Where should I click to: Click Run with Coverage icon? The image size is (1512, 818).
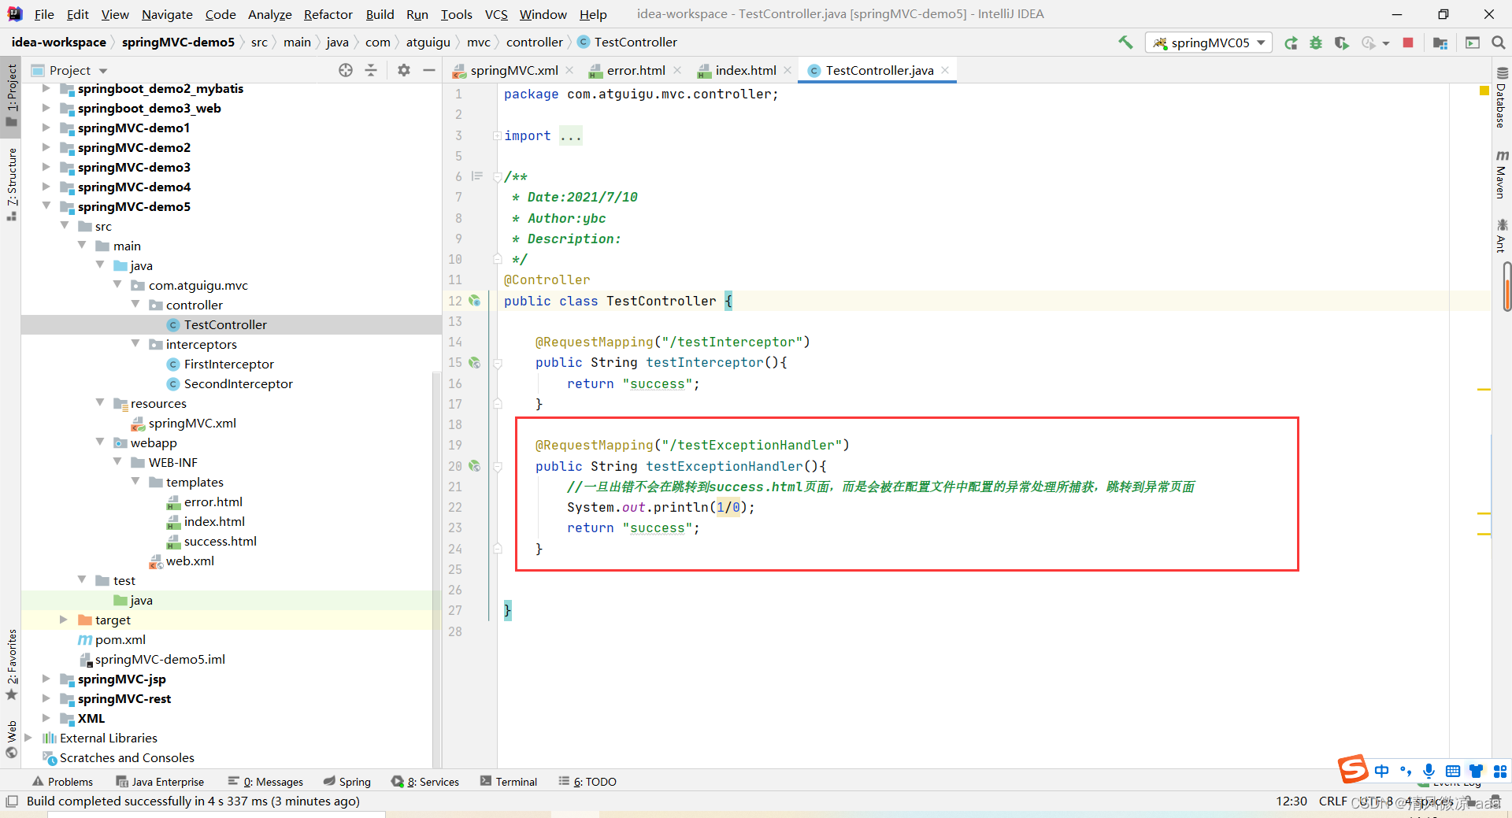1342,43
